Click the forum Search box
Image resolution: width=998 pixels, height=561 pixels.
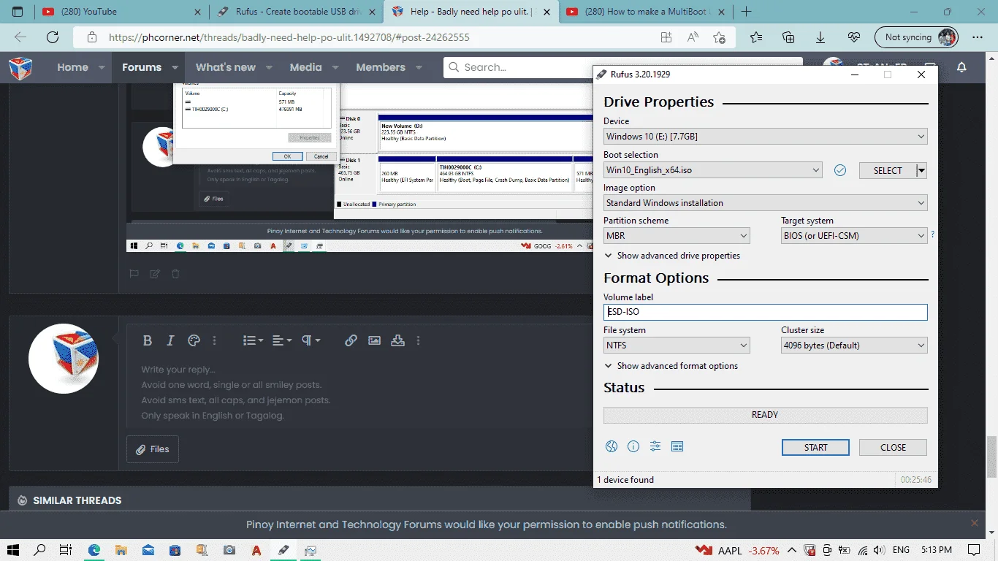[622, 67]
